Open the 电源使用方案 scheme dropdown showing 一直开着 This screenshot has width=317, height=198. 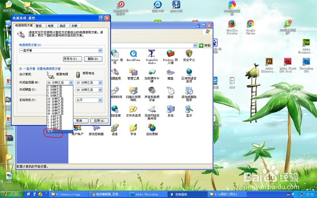point(61,51)
